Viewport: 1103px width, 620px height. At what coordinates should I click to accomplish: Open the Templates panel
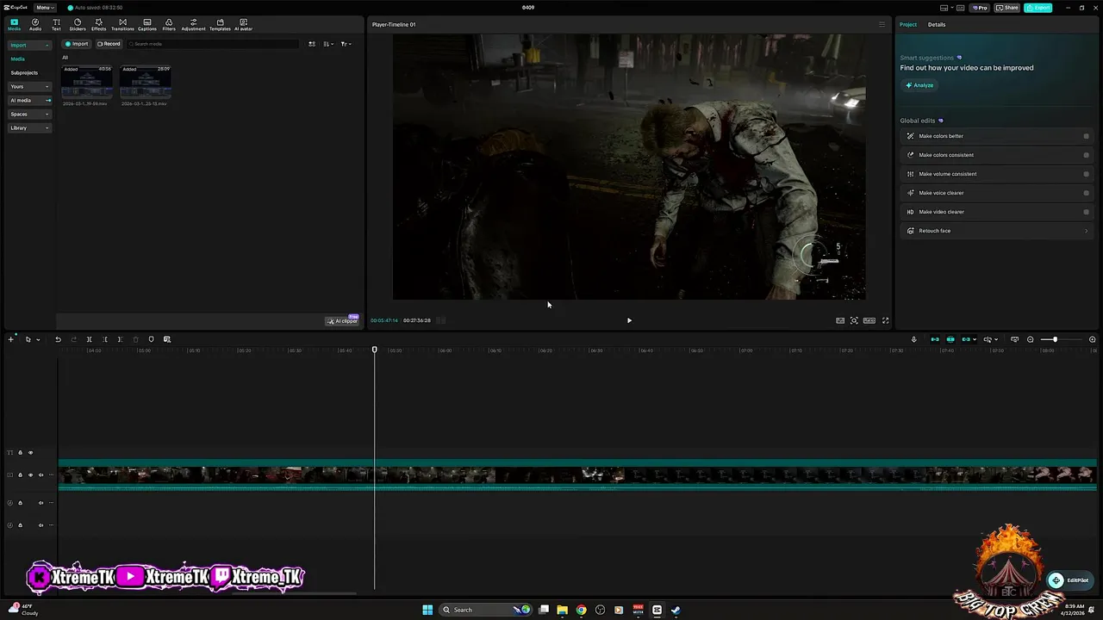point(220,24)
